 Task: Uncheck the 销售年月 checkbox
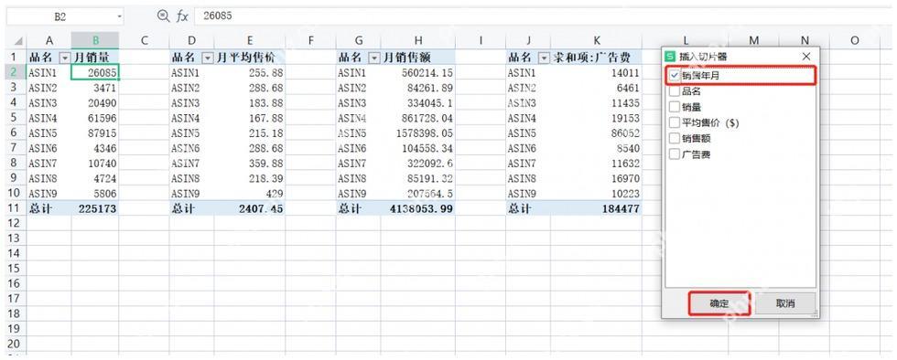coord(675,76)
